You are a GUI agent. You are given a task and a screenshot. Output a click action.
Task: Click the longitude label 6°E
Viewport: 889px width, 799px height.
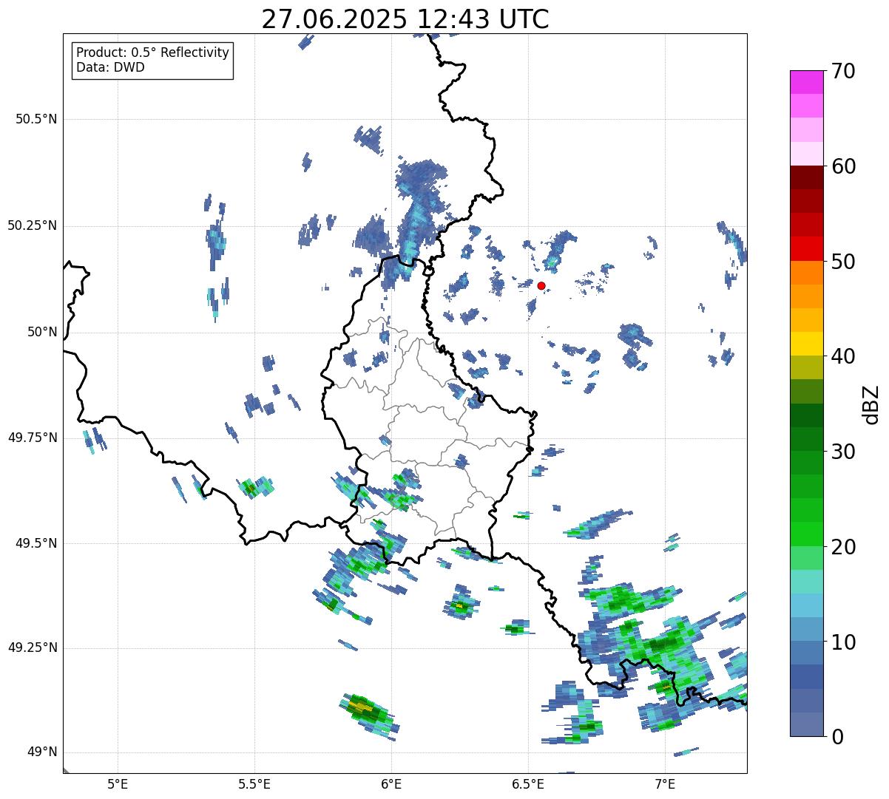391,783
